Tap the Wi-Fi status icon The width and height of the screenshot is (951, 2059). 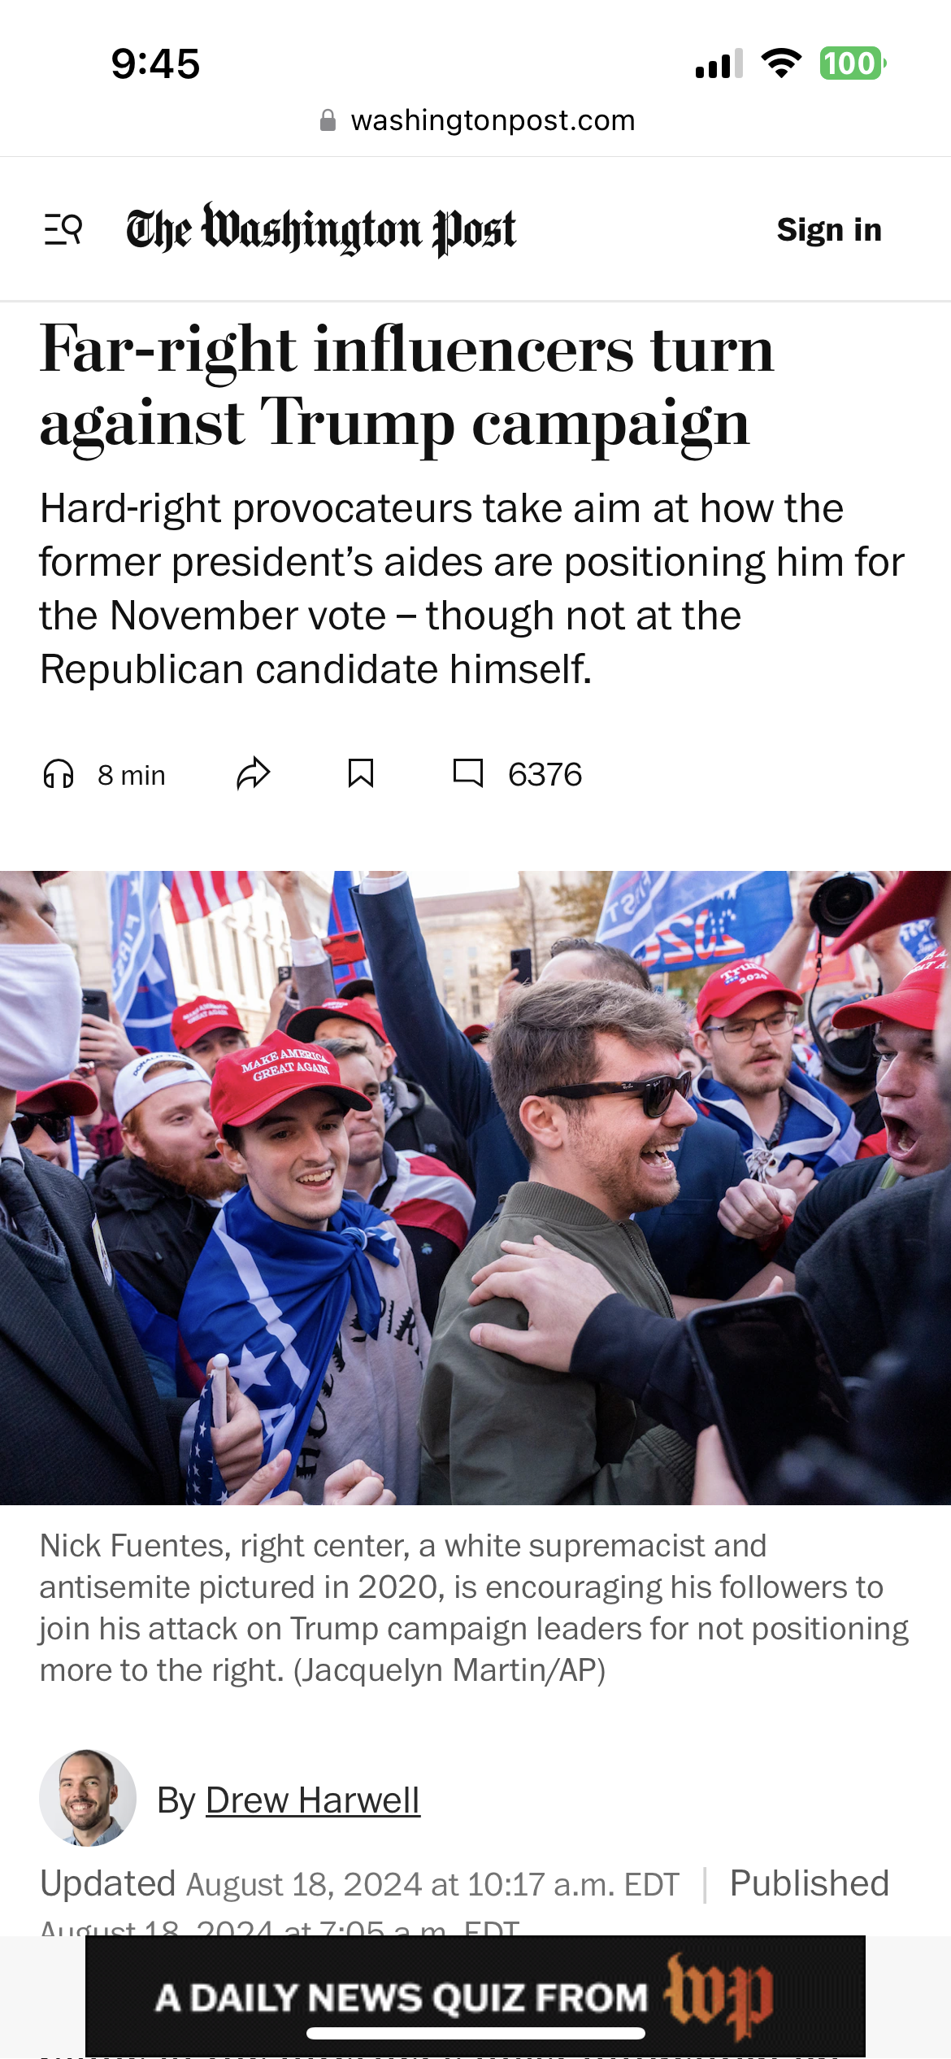(781, 63)
